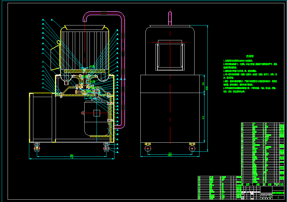Select the 备注 column header in parts list

(282, 184)
